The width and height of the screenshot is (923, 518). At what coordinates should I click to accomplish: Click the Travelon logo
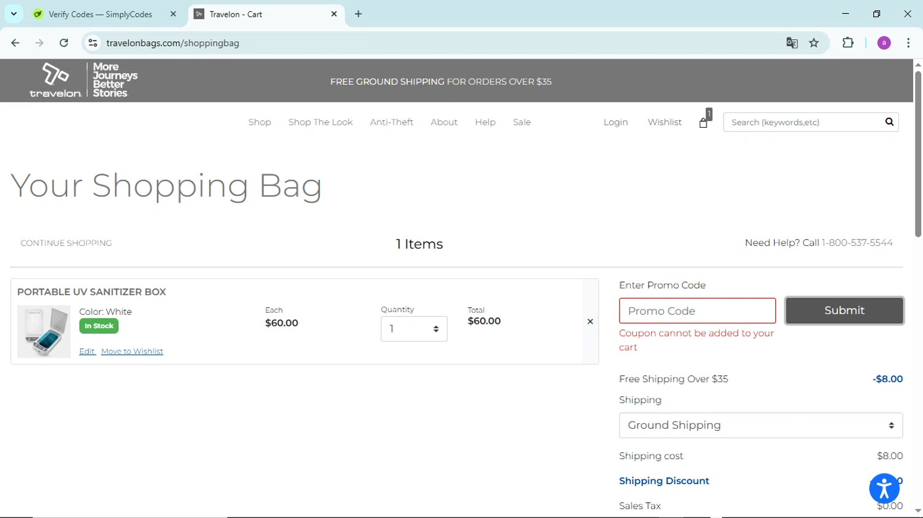(x=55, y=80)
